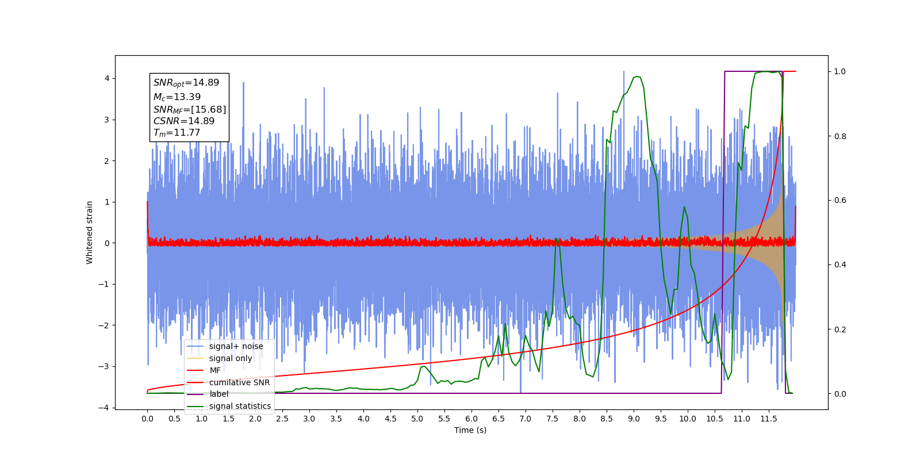Image resolution: width=920 pixels, height=460 pixels.
Task: Click the Tm=11.77 annotation text
Action: pyautogui.click(x=177, y=133)
